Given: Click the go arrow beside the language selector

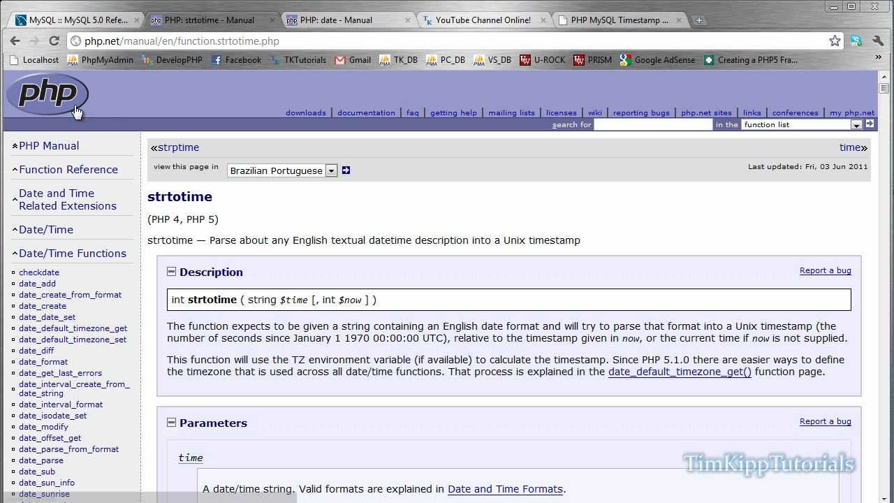Looking at the screenshot, I should [346, 170].
